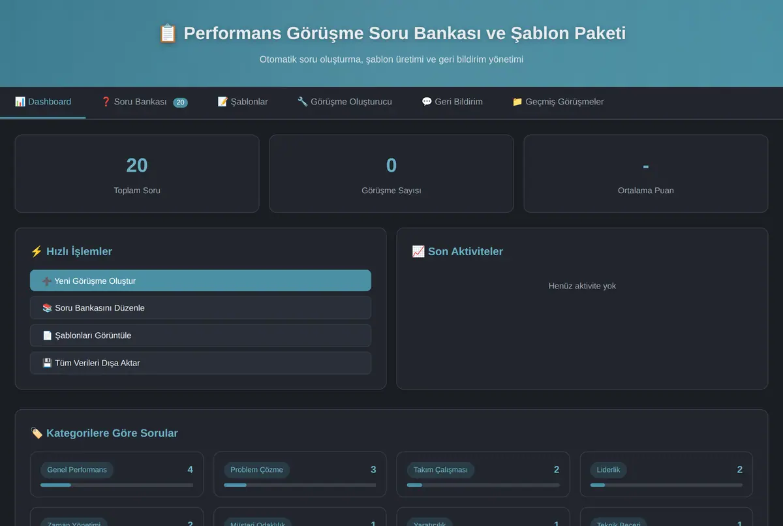The image size is (783, 526).
Task: Switch to the Soru Bankası tab
Action: [x=144, y=102]
